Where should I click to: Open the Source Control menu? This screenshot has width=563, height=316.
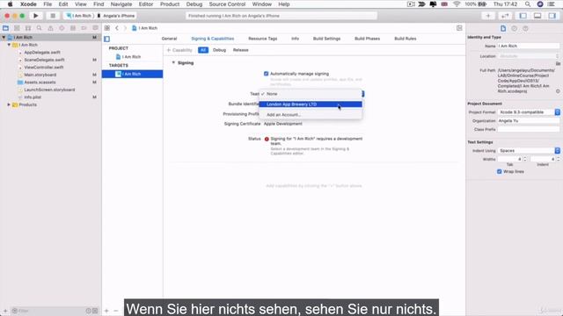pyautogui.click(x=227, y=4)
